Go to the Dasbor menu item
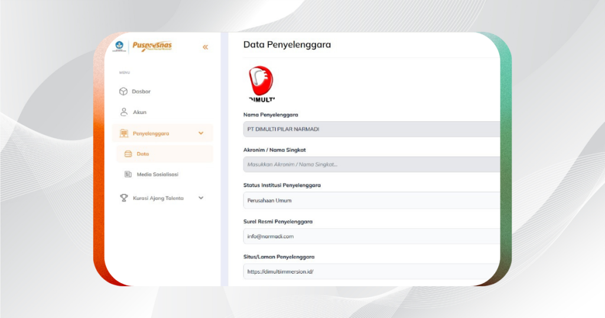 (x=141, y=92)
